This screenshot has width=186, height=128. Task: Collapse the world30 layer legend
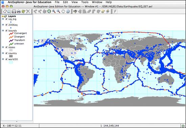[x=3, y=59]
